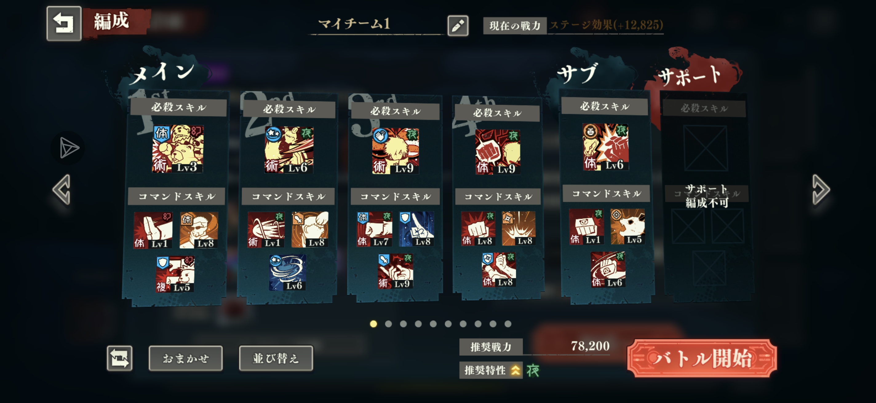876x403 pixels.
Task: Switch to the second team page dot
Action: point(388,324)
